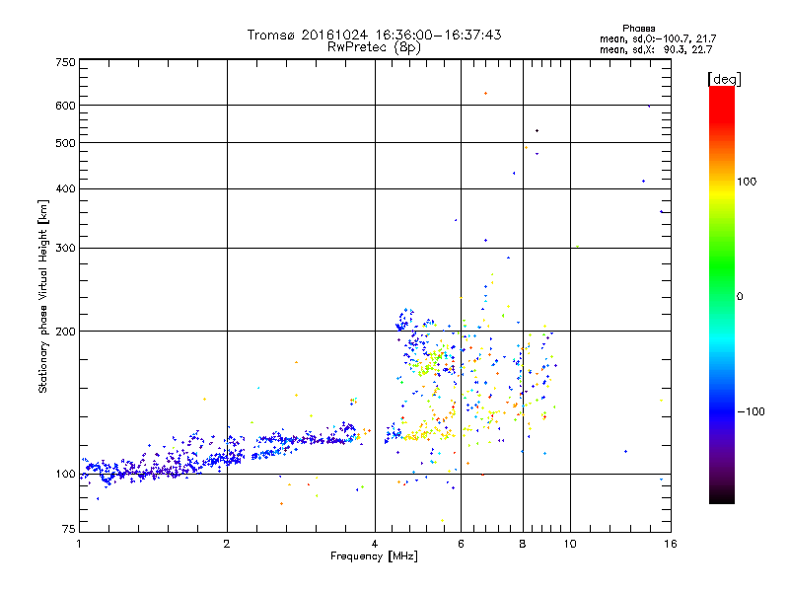Screen dimensions: 789x592
Task: Click the colorbar tick label '100'
Action: (x=747, y=182)
